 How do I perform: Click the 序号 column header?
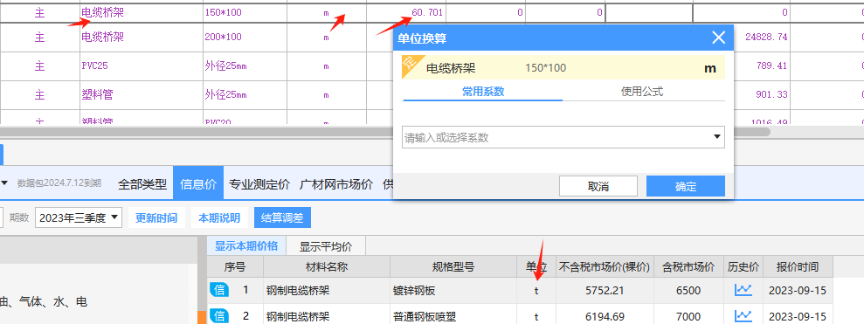coord(235,267)
